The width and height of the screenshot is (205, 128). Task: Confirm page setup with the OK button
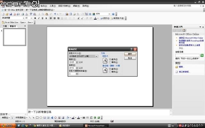[x=130, y=54]
